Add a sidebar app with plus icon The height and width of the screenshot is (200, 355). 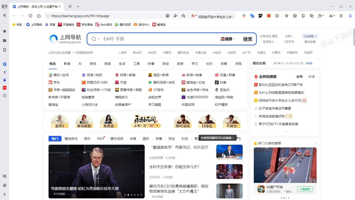coord(4,96)
